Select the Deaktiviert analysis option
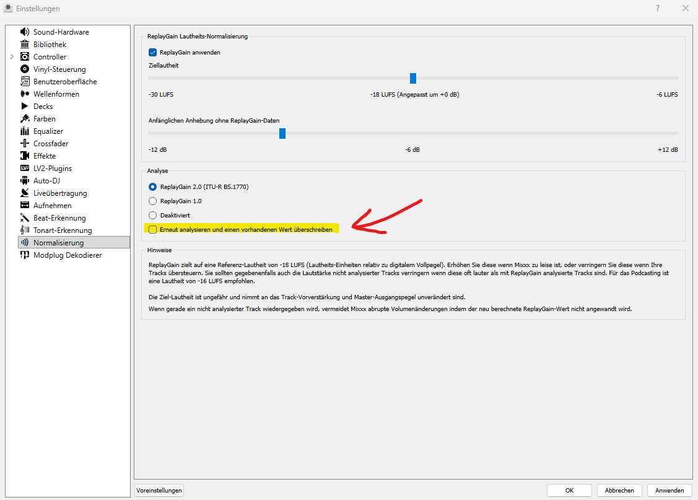This screenshot has height=500, width=698. 153,215
